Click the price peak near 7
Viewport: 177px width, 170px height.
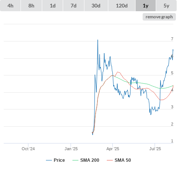(x=98, y=40)
